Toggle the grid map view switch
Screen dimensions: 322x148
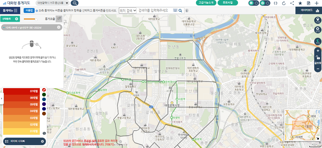click(254, 3)
